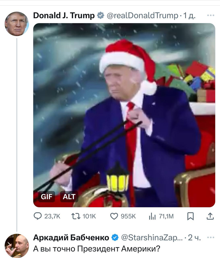Click the reply comment icon
Image resolution: width=220 pixels, height=258 pixels.
click(37, 216)
